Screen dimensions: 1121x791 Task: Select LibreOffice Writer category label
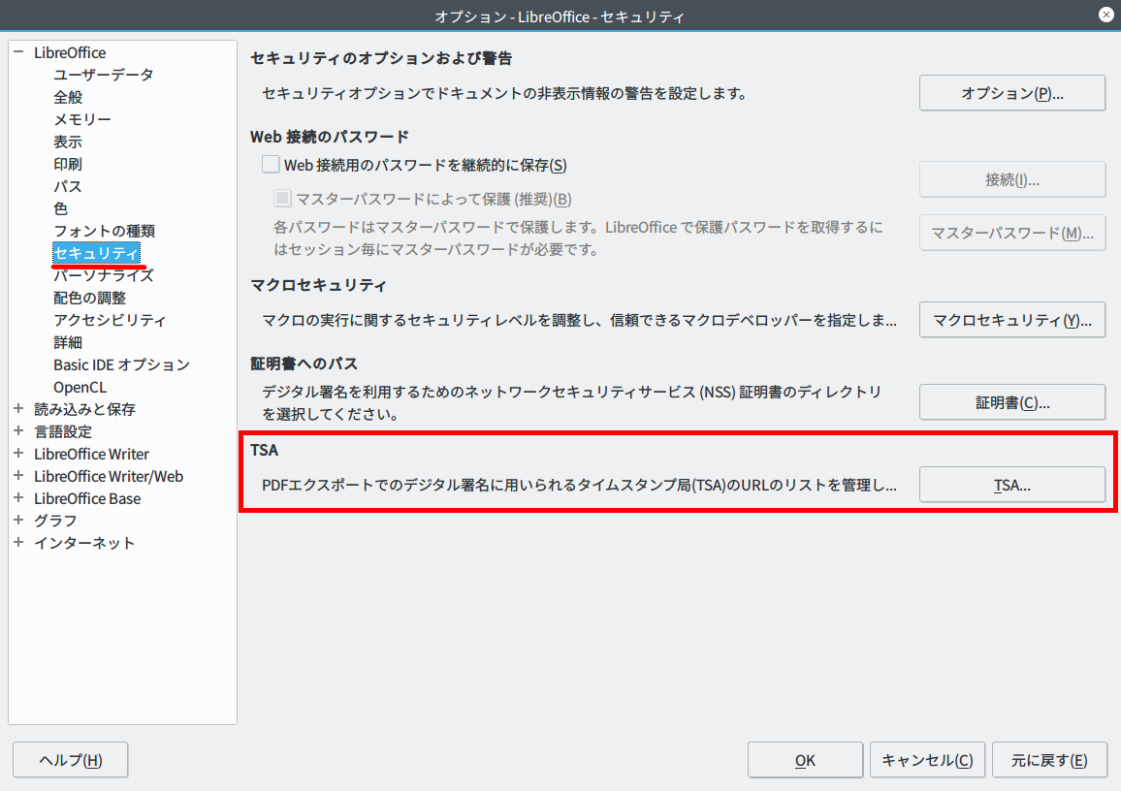tap(91, 454)
